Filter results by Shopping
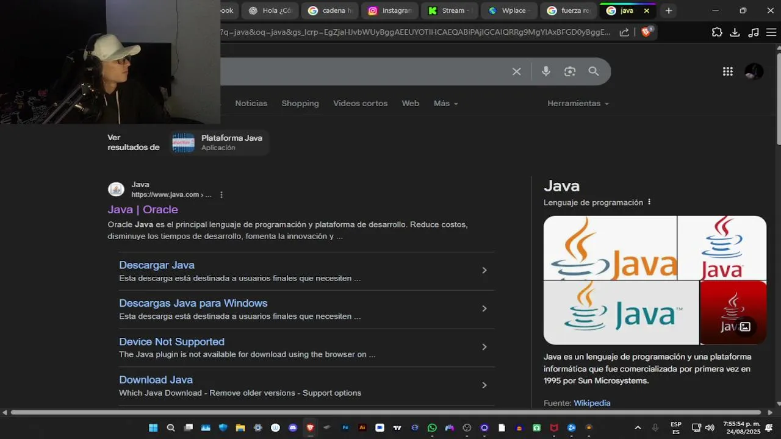This screenshot has height=439, width=781. pyautogui.click(x=300, y=104)
